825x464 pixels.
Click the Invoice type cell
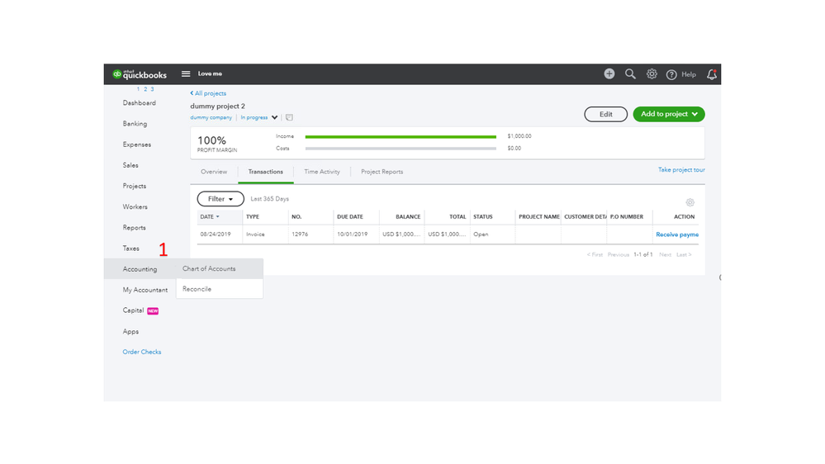point(255,234)
